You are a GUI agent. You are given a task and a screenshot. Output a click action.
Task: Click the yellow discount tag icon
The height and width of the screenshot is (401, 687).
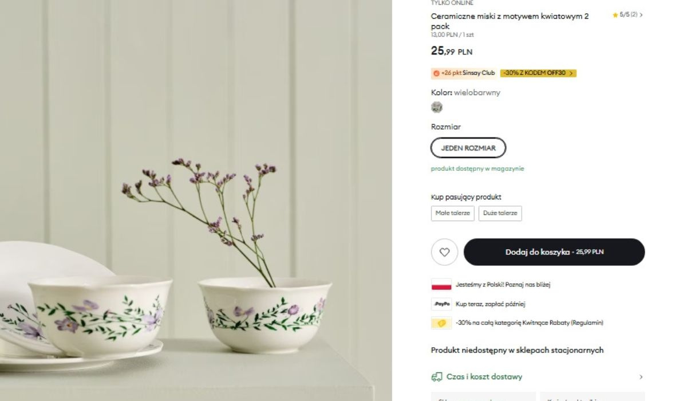click(441, 323)
